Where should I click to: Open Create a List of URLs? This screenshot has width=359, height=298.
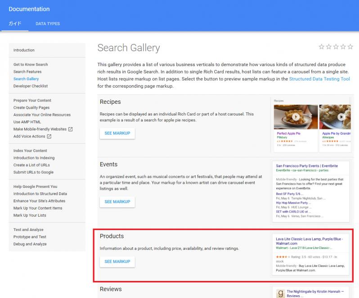pos(31,165)
